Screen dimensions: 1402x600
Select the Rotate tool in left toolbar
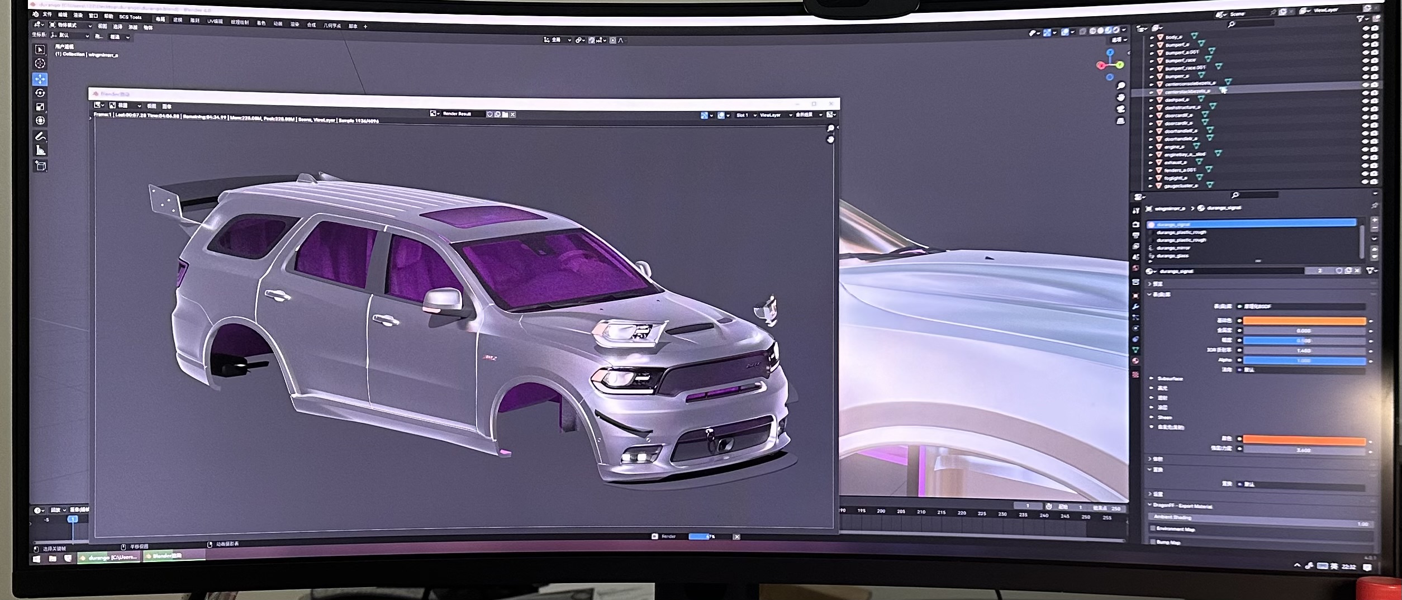point(40,93)
